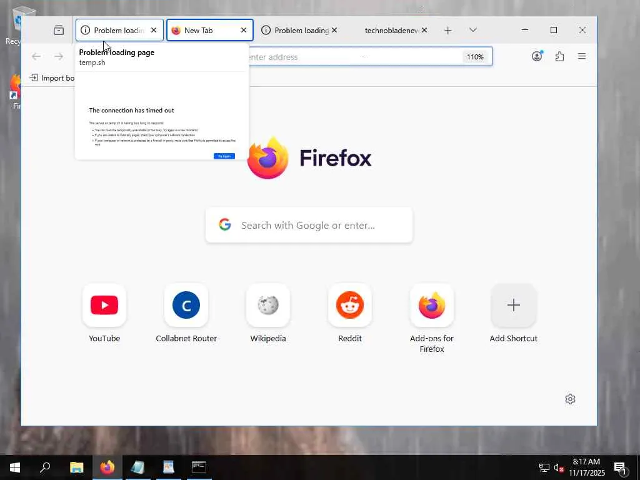640x480 pixels.
Task: Open the Windows Start menu
Action: 15,467
